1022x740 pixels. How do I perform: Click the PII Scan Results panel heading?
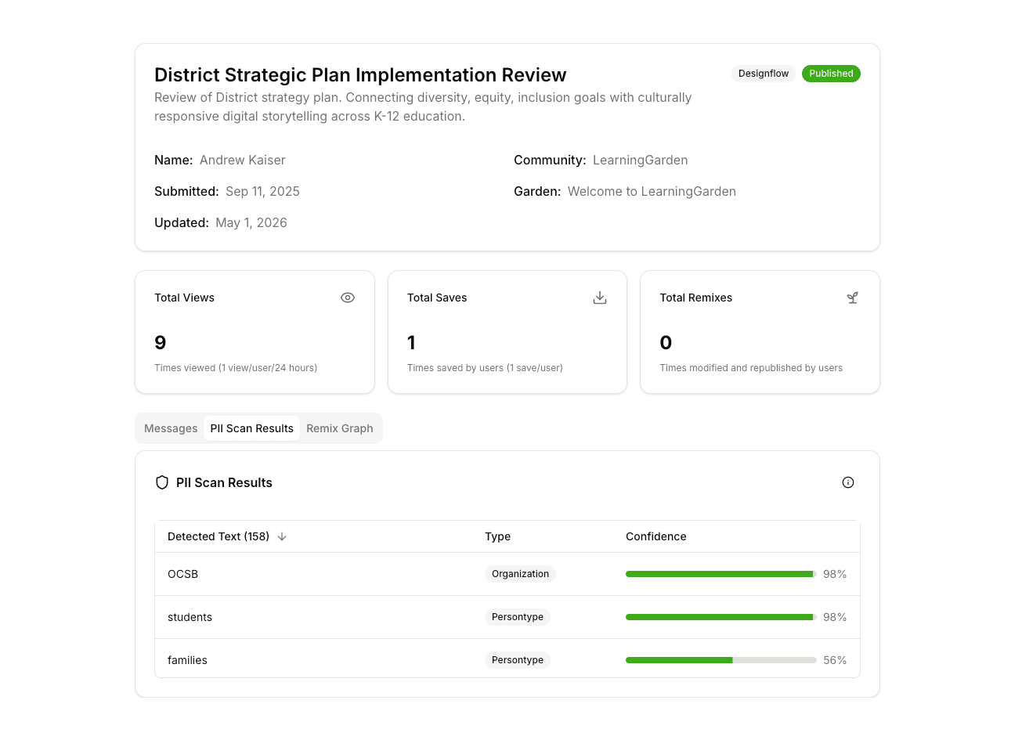224,482
